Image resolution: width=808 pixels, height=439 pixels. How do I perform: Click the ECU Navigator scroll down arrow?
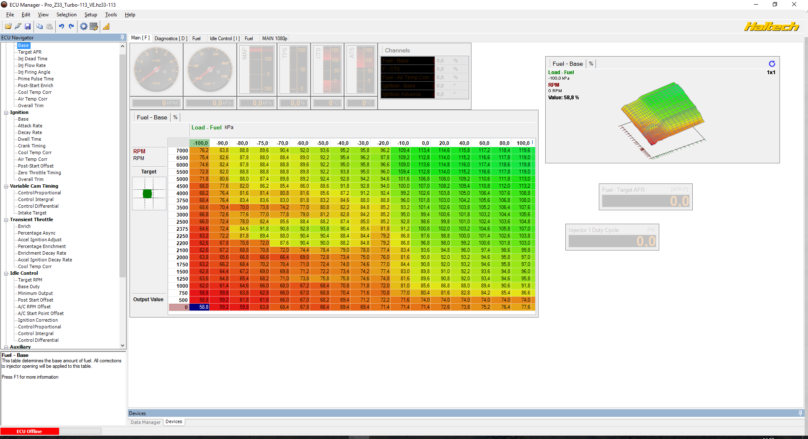click(123, 346)
